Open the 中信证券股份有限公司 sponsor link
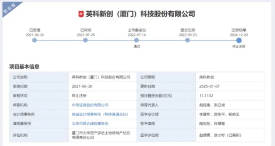Image resolution: width=275 pixels, height=146 pixels. (90, 105)
